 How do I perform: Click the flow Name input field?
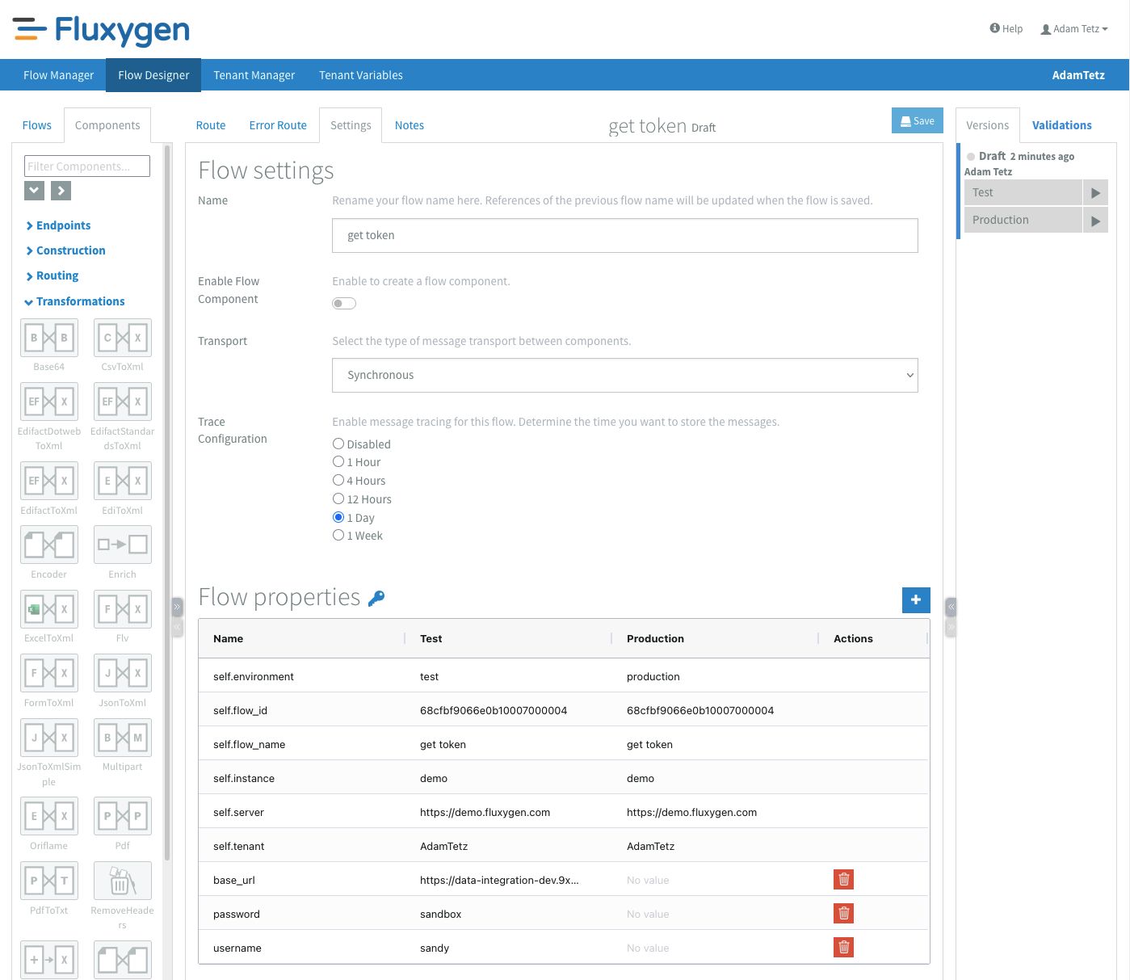(624, 235)
